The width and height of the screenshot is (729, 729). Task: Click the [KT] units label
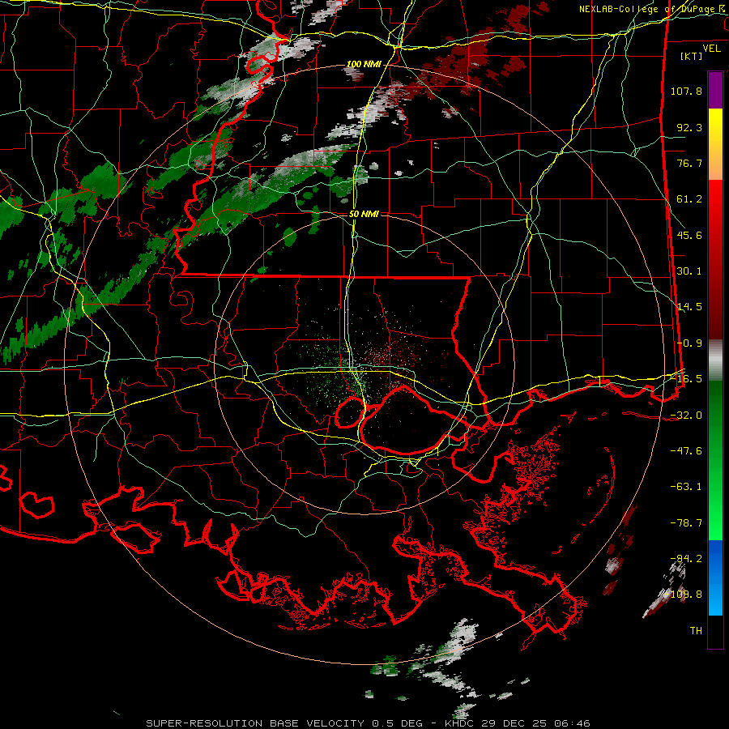(692, 56)
